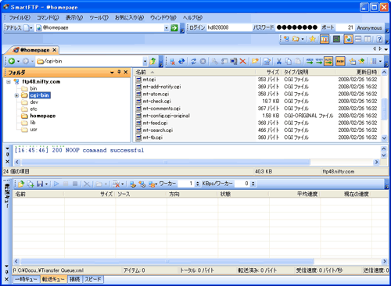391x286 pixels.
Task: Open the save queue dropdown arrow
Action: click(x=46, y=184)
